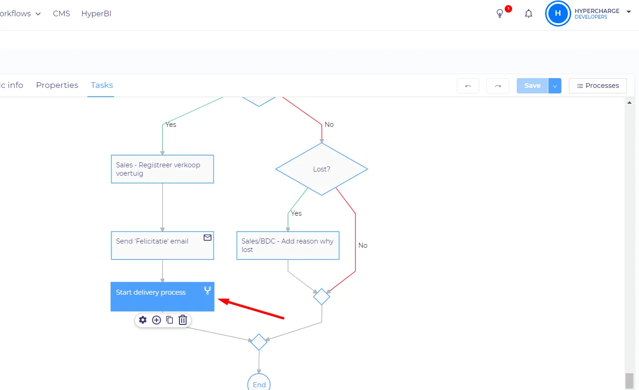Open the Save options dropdown arrow
This screenshot has height=390, width=639.
tap(555, 86)
